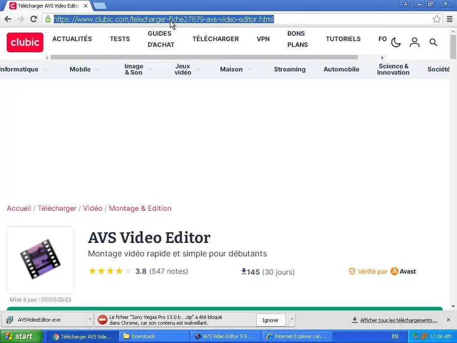This screenshot has height=343, width=457.
Task: Open a new tab button
Action: 100,5
